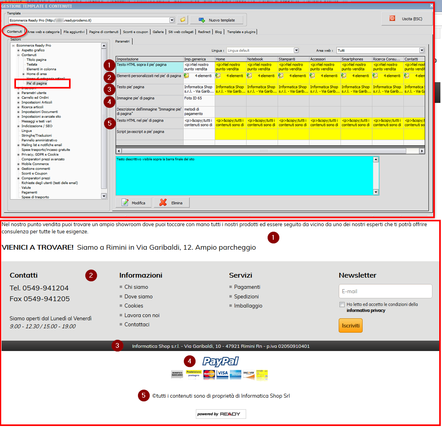Open the yellow folder icon beside the template selector
This screenshot has height=428, width=442.
(x=182, y=20)
